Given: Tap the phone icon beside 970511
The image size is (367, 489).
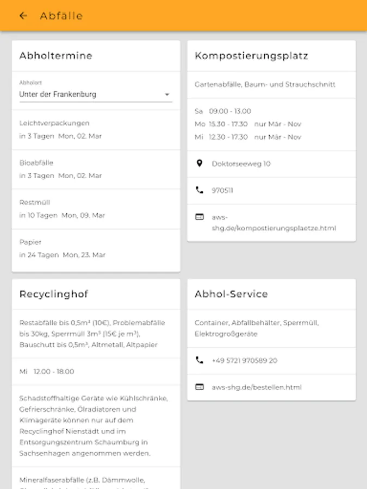Looking at the screenshot, I should point(200,190).
